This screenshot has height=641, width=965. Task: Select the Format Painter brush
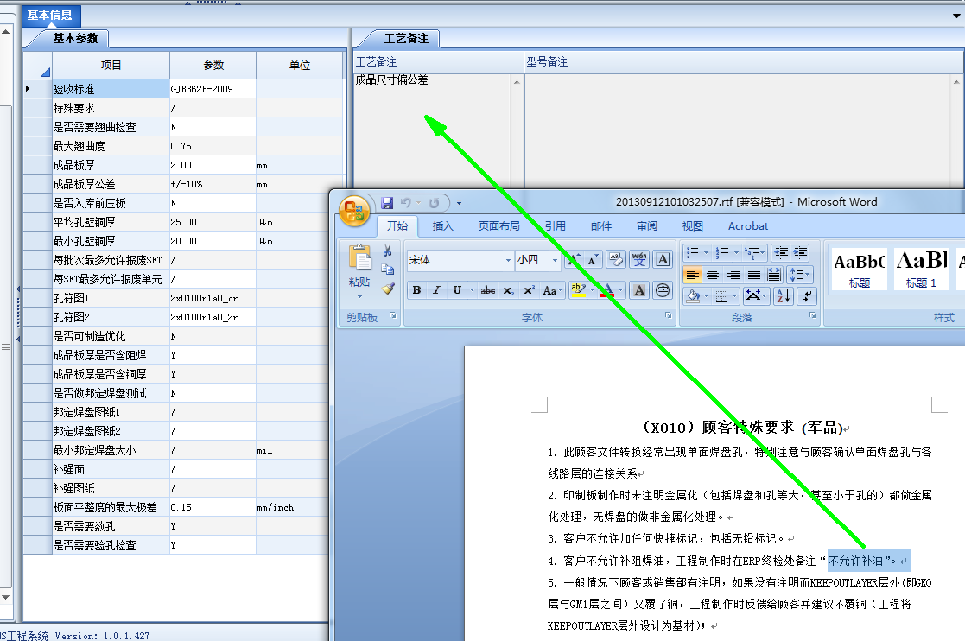click(387, 288)
